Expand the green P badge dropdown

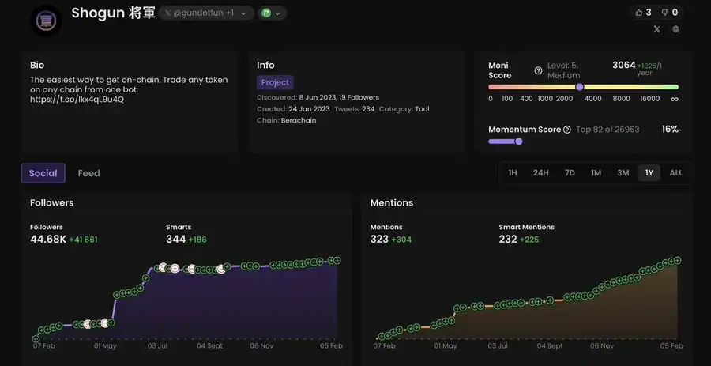coord(273,13)
